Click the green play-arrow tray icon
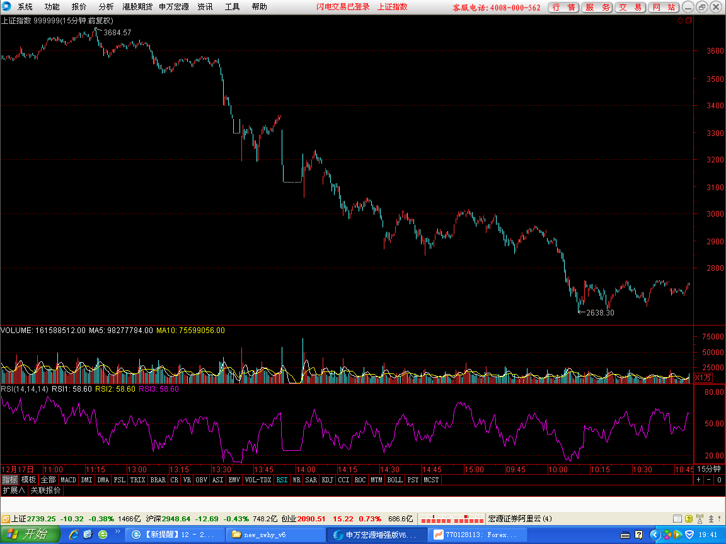The width and height of the screenshot is (726, 544). [677, 535]
